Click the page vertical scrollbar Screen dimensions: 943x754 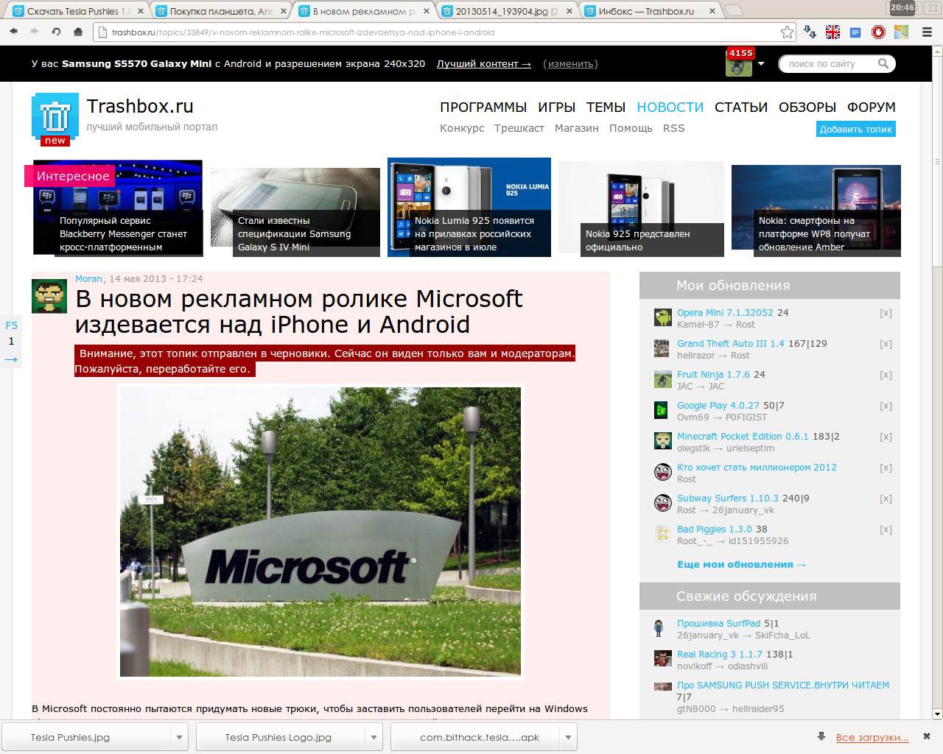pos(937,162)
